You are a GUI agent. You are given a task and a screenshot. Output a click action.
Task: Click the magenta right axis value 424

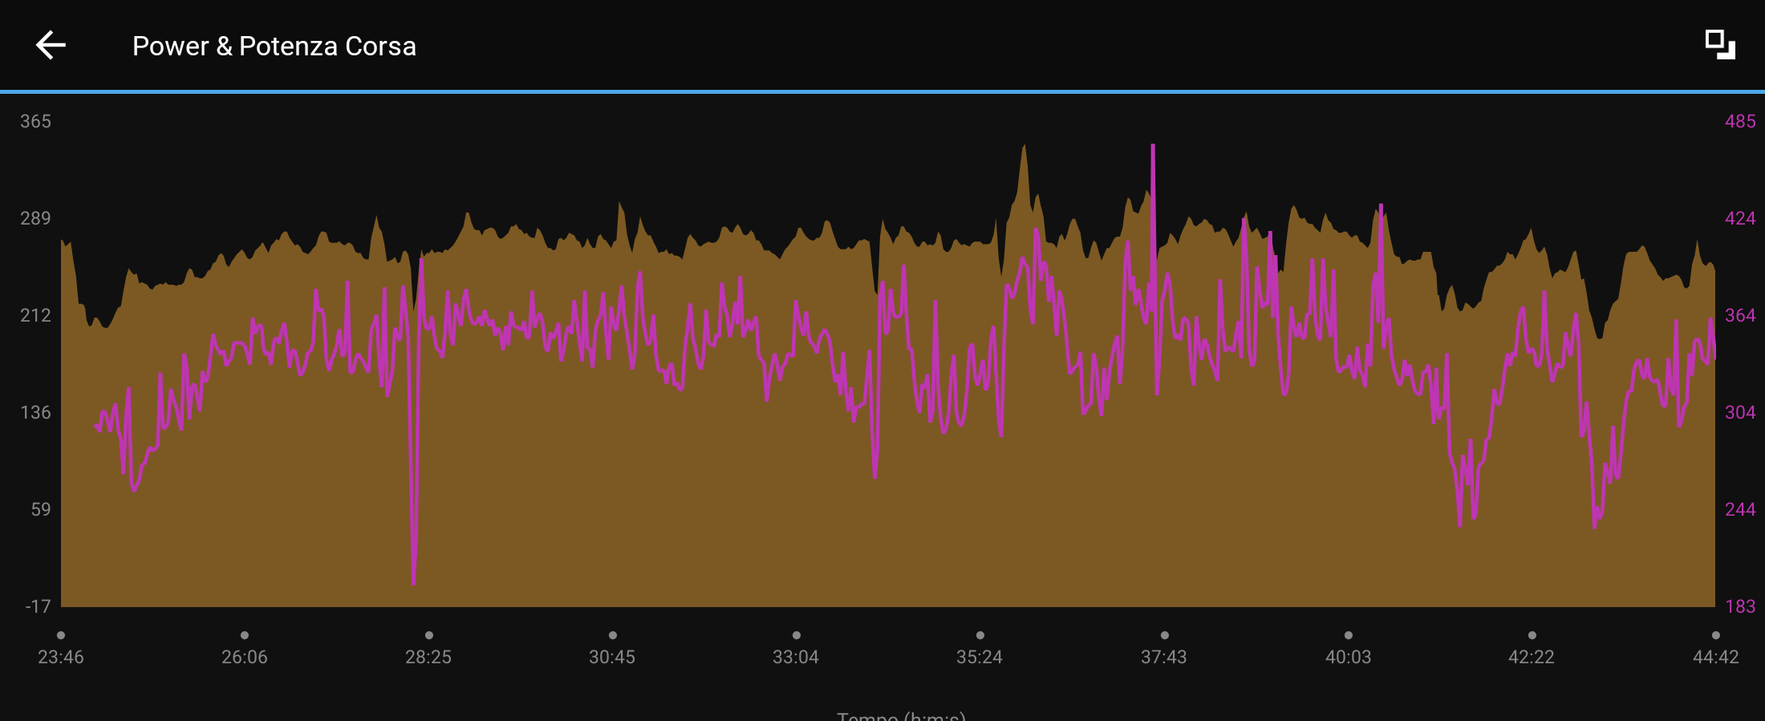(x=1740, y=218)
